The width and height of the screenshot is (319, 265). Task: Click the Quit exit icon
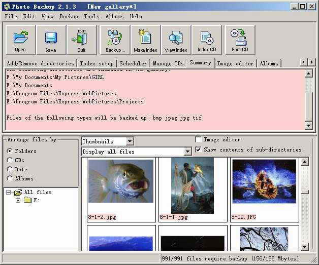point(81,40)
